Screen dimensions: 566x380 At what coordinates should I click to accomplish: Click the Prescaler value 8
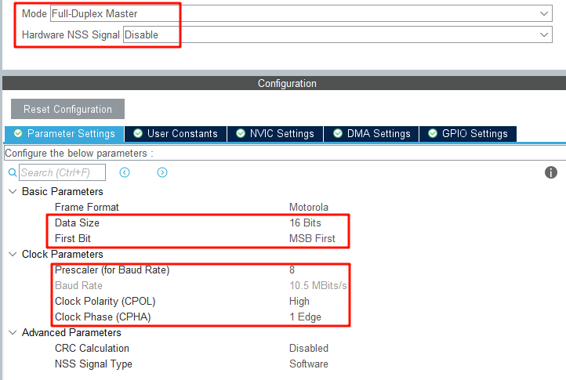pyautogui.click(x=292, y=270)
